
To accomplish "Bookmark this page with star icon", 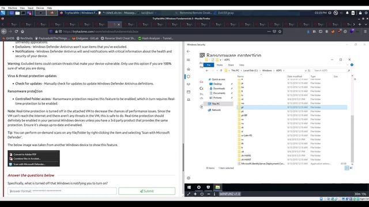I will coord(280,32).
